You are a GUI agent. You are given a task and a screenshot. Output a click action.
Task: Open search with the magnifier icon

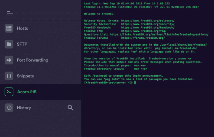70,108
